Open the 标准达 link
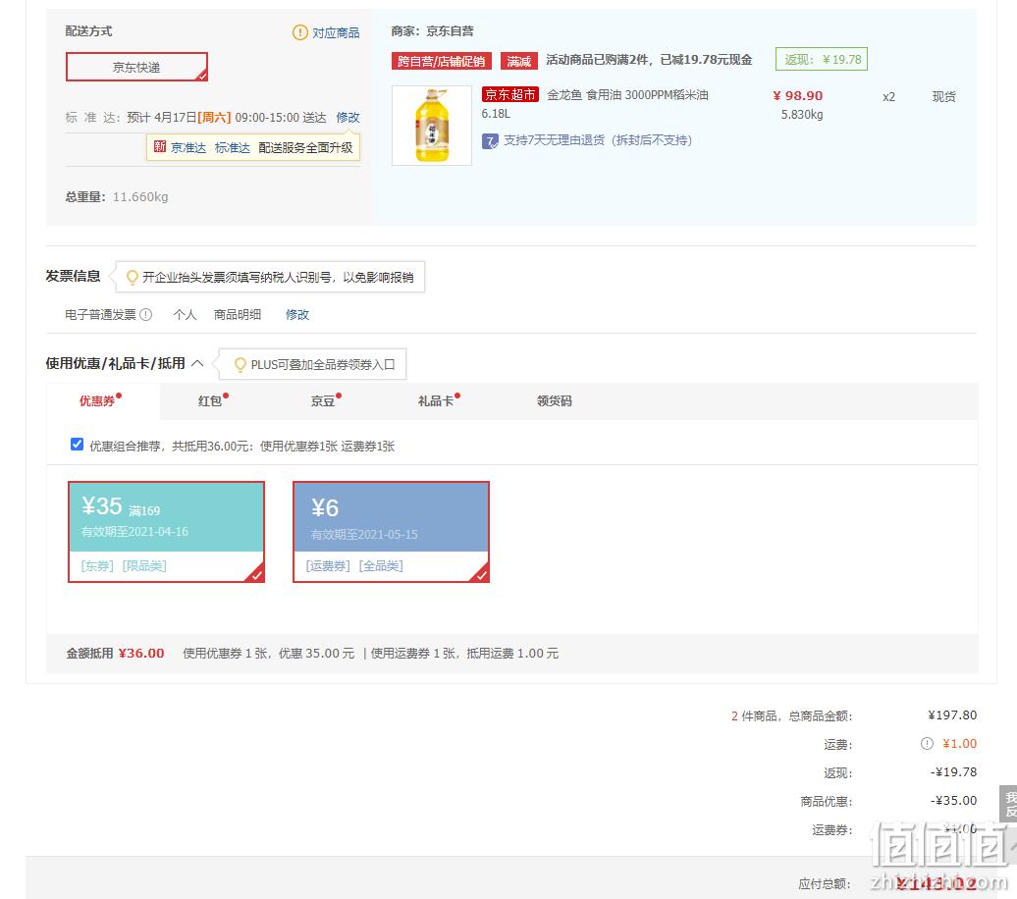The height and width of the screenshot is (899, 1017). [x=233, y=148]
